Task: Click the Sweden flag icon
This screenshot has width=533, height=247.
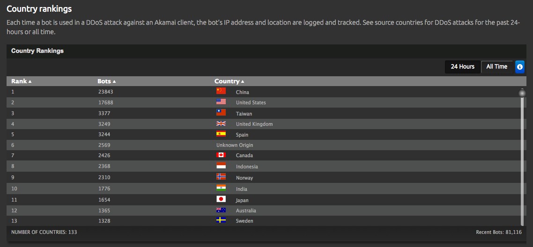Action: coord(221,220)
